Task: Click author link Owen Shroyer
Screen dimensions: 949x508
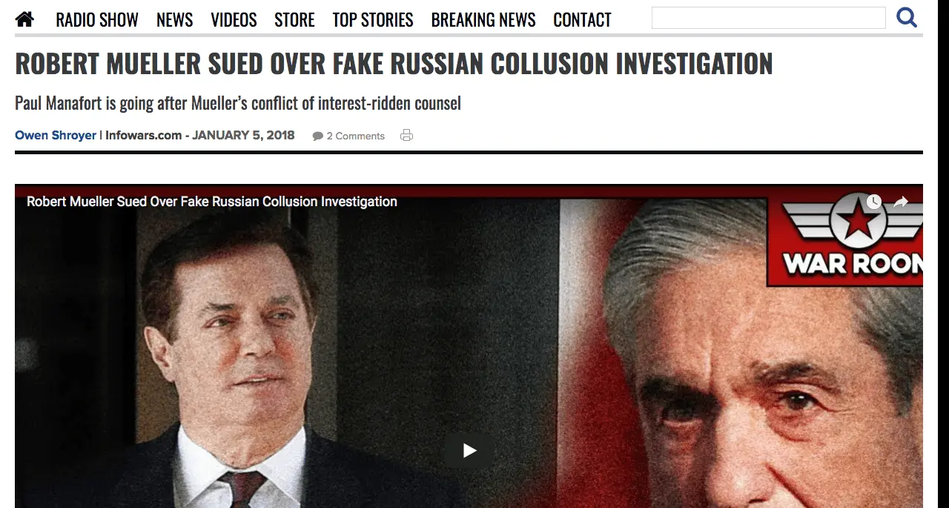Action: click(56, 135)
